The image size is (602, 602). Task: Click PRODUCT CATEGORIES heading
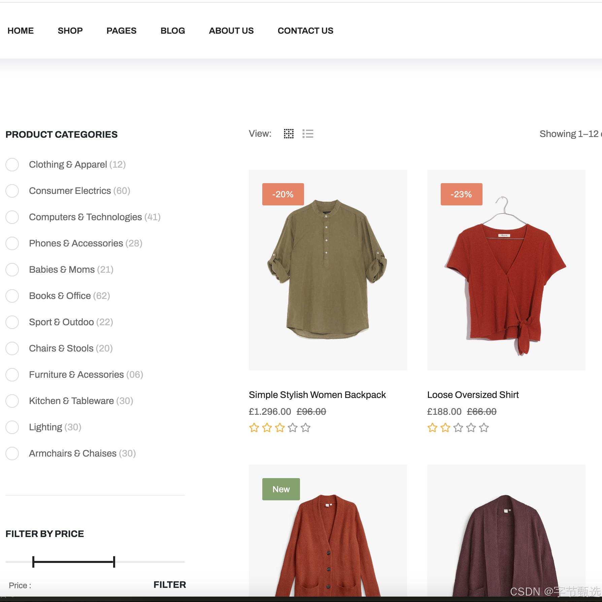click(62, 134)
